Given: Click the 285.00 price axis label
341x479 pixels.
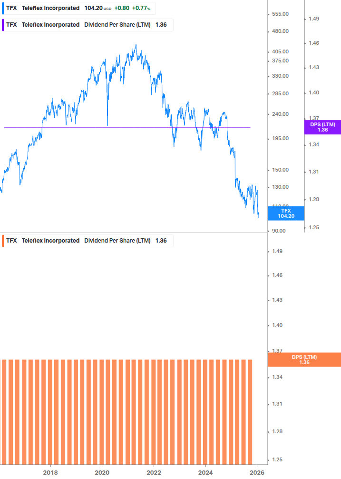Looking at the screenshot, I should tap(280, 93).
